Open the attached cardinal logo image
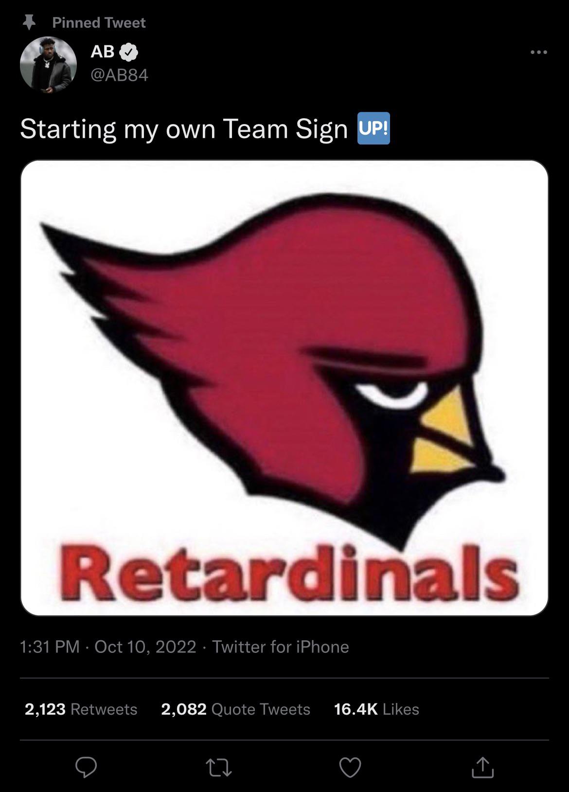The image size is (569, 792). coord(284,388)
